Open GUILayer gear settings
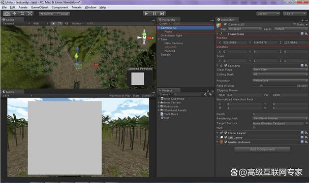 [306, 137]
